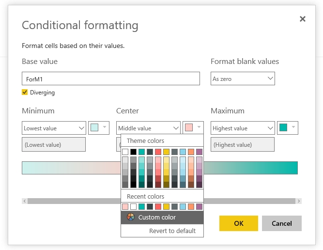This screenshot has width=323, height=250.
Task: Select the teal recent color
Action: [x=141, y=206]
